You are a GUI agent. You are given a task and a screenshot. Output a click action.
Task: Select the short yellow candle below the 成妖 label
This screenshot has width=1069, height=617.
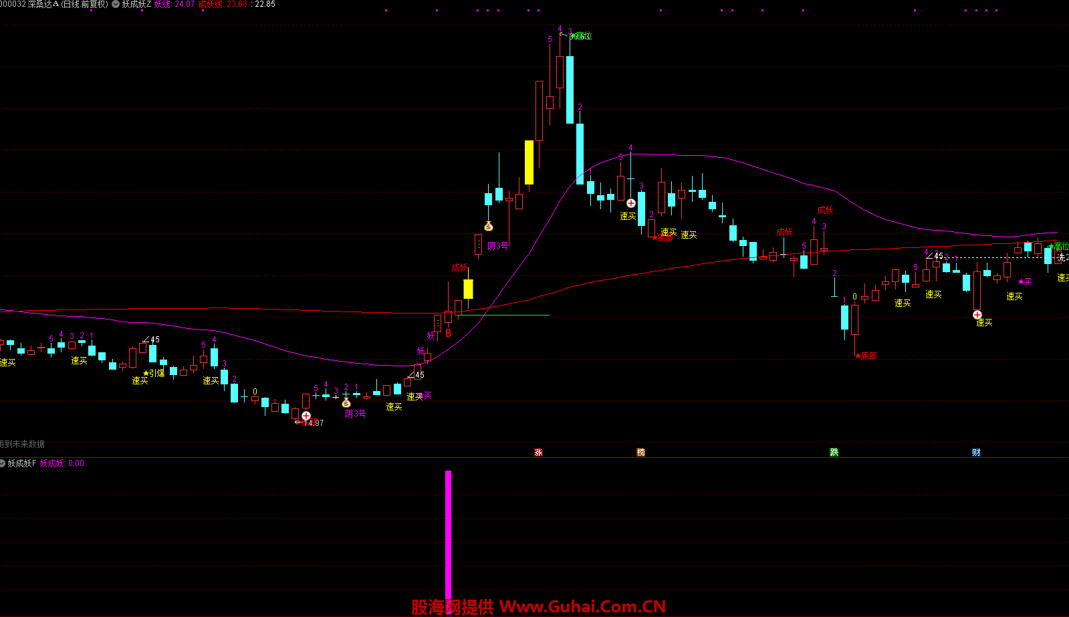coord(468,289)
